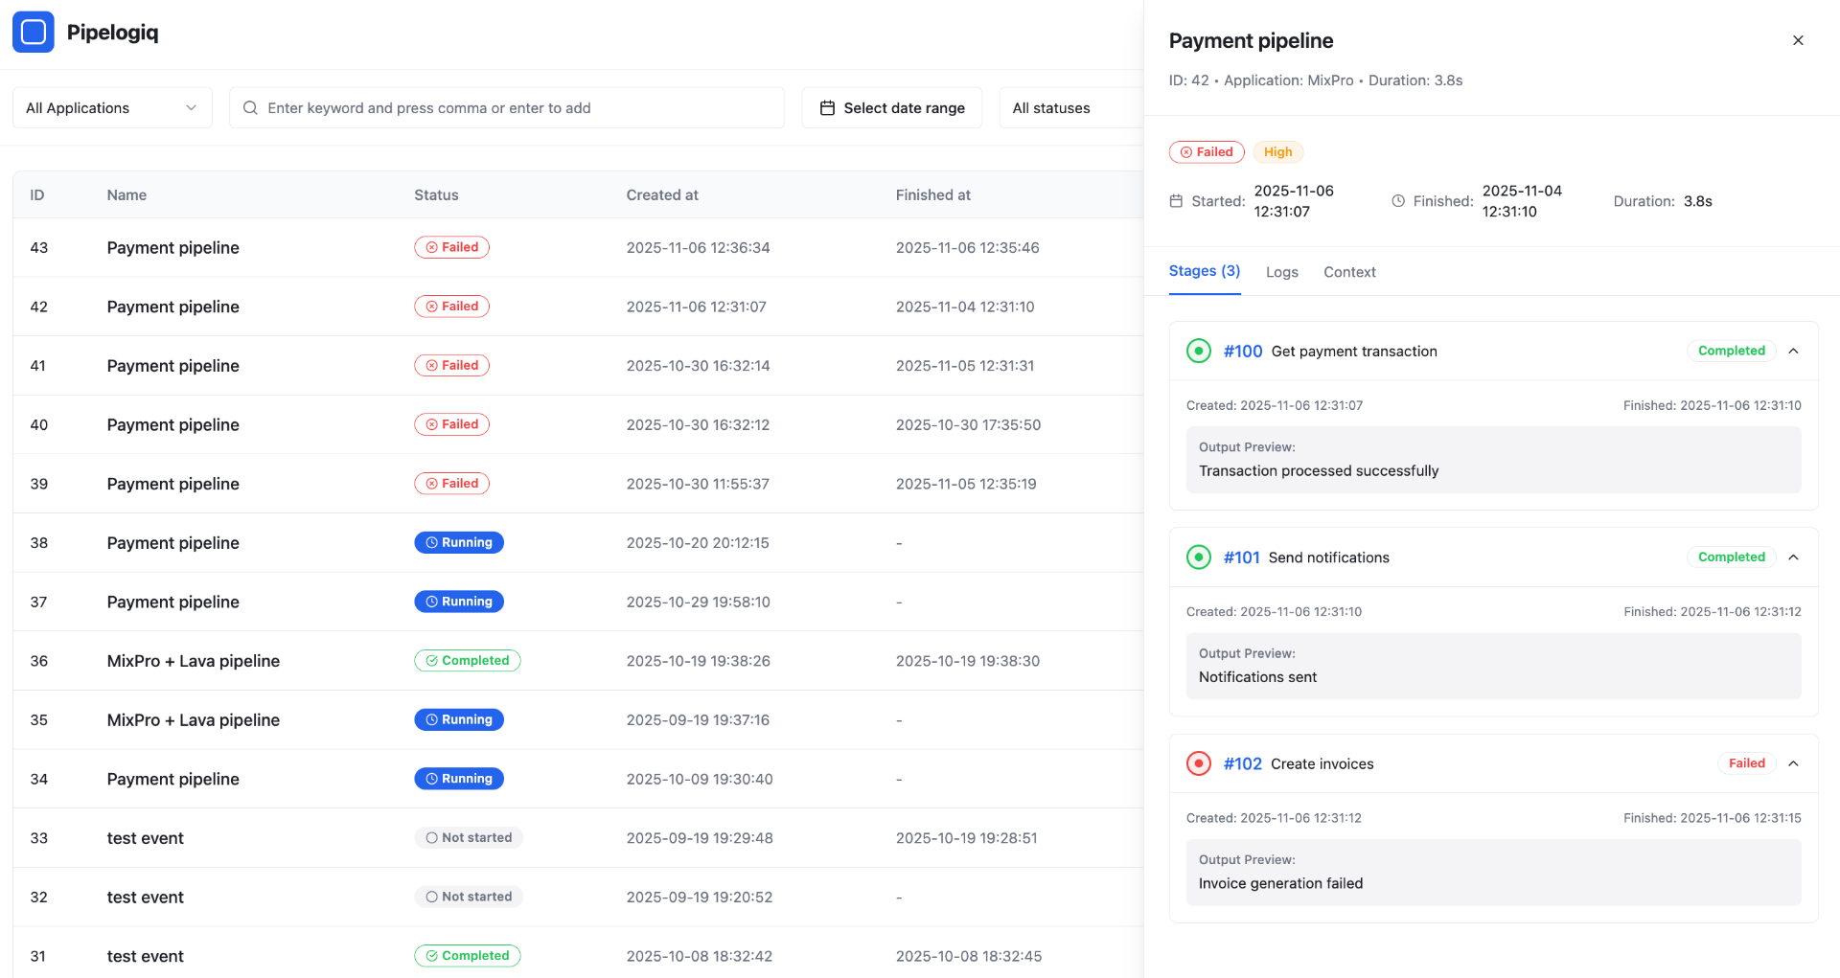
Task: Select MixPro + Lava pipeline row 36
Action: (194, 661)
